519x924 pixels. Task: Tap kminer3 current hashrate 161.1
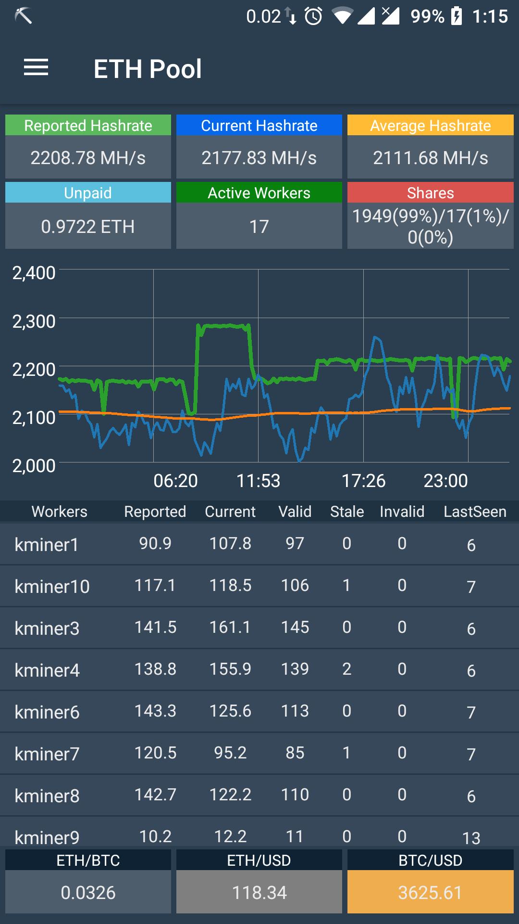pyautogui.click(x=230, y=627)
